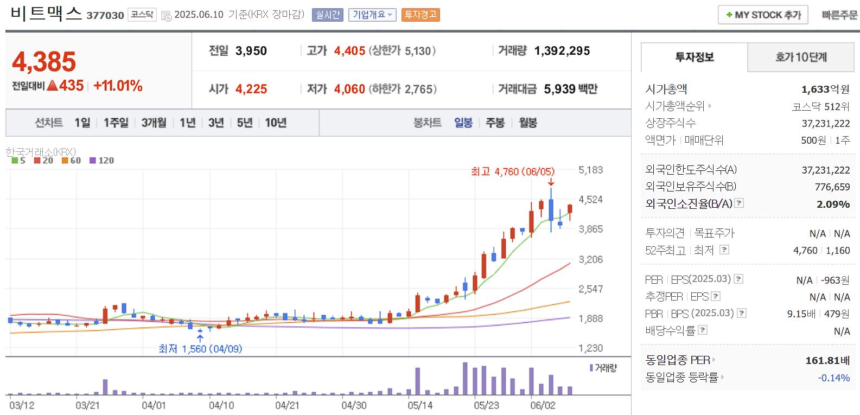Image resolution: width=860 pixels, height=415 pixels.
Task: Select the 일봉 daily candle chart
Action: (463, 123)
